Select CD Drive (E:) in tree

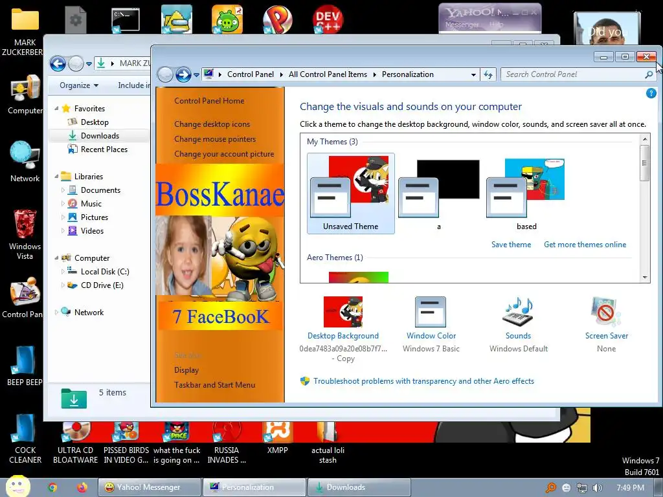coord(102,285)
